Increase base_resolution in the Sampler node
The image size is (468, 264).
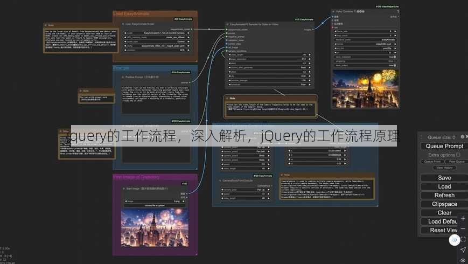(x=310, y=59)
